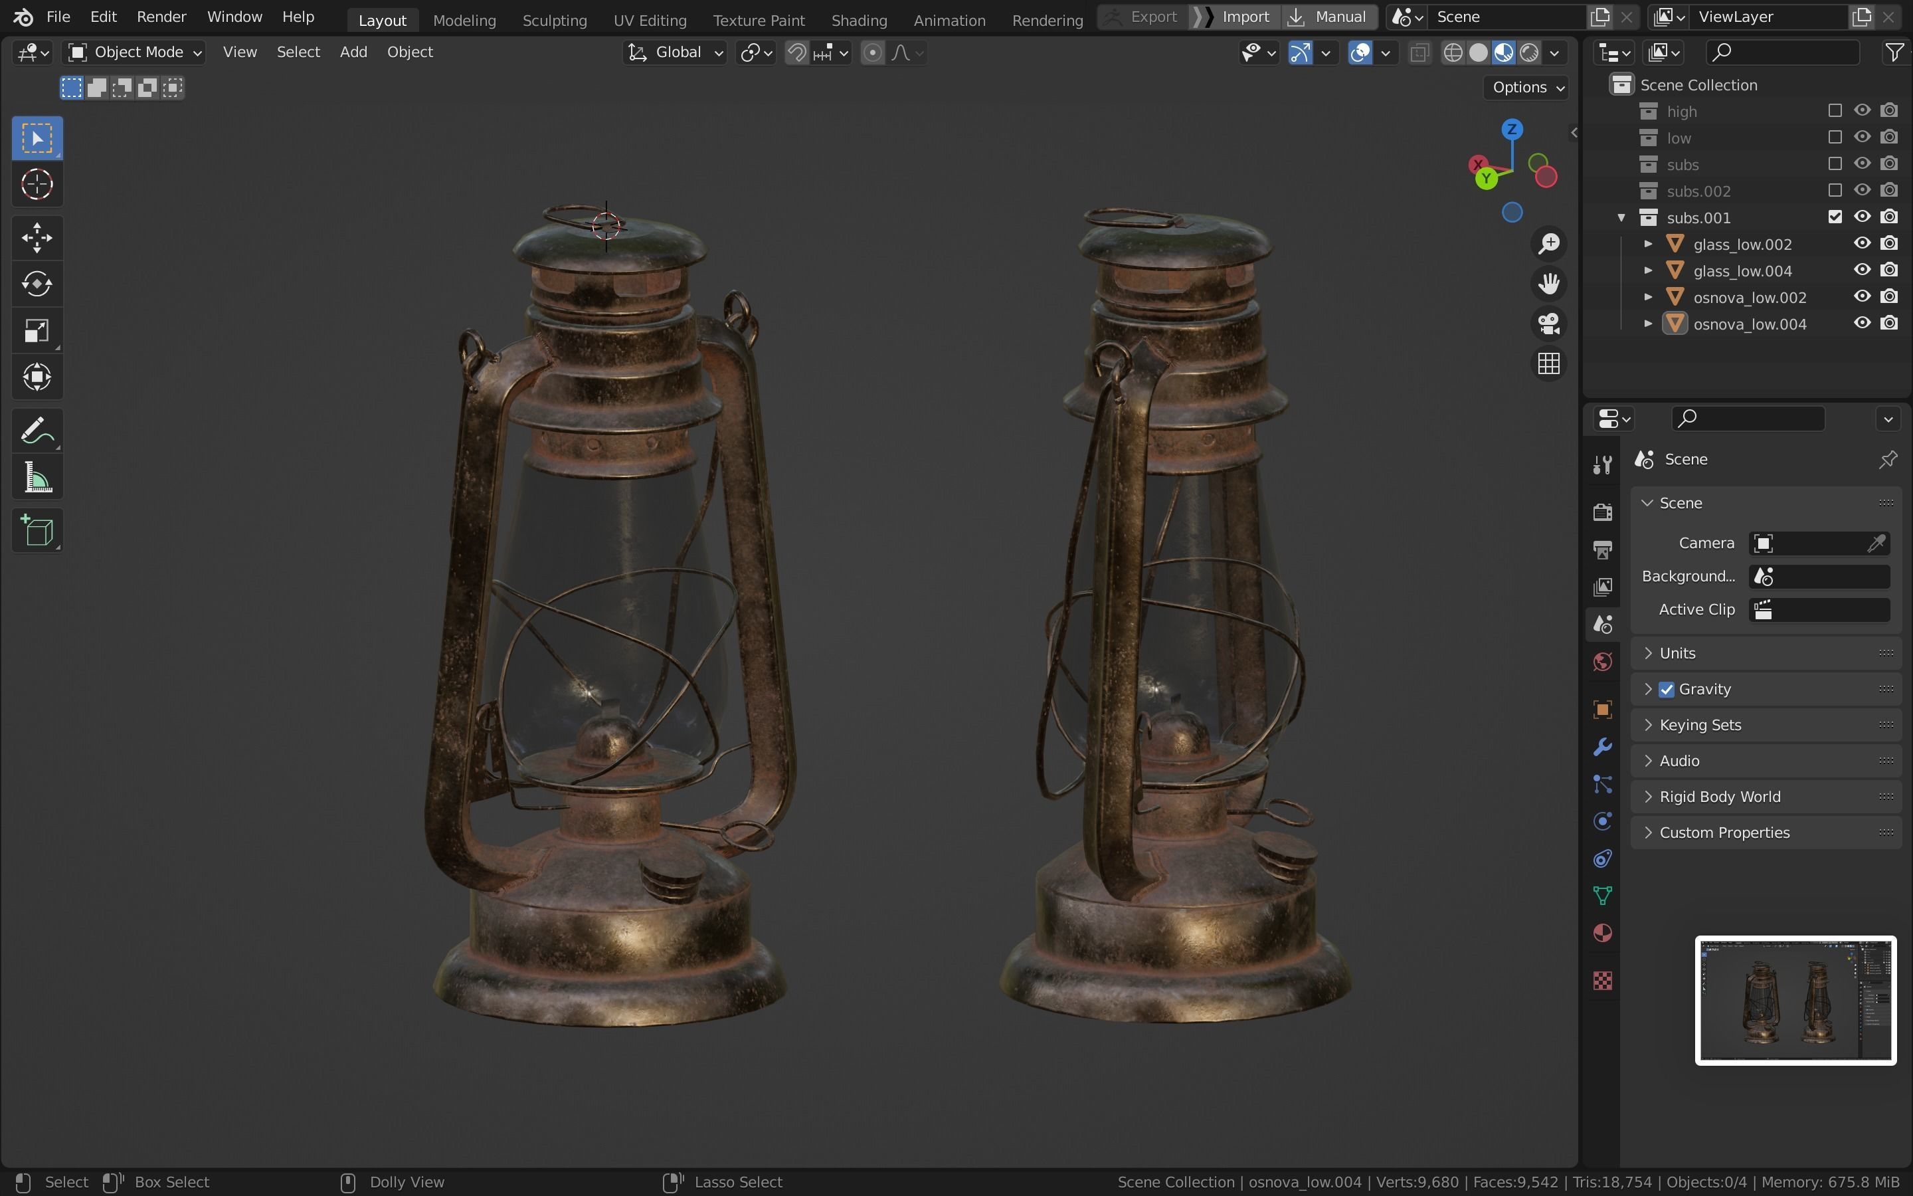Select the Add Cube tool

(37, 530)
